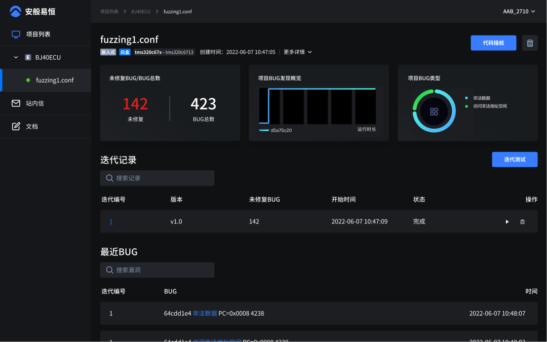Click the E badge icon beside BJ40ECU
Screen dimensions: 547x342
coord(28,58)
